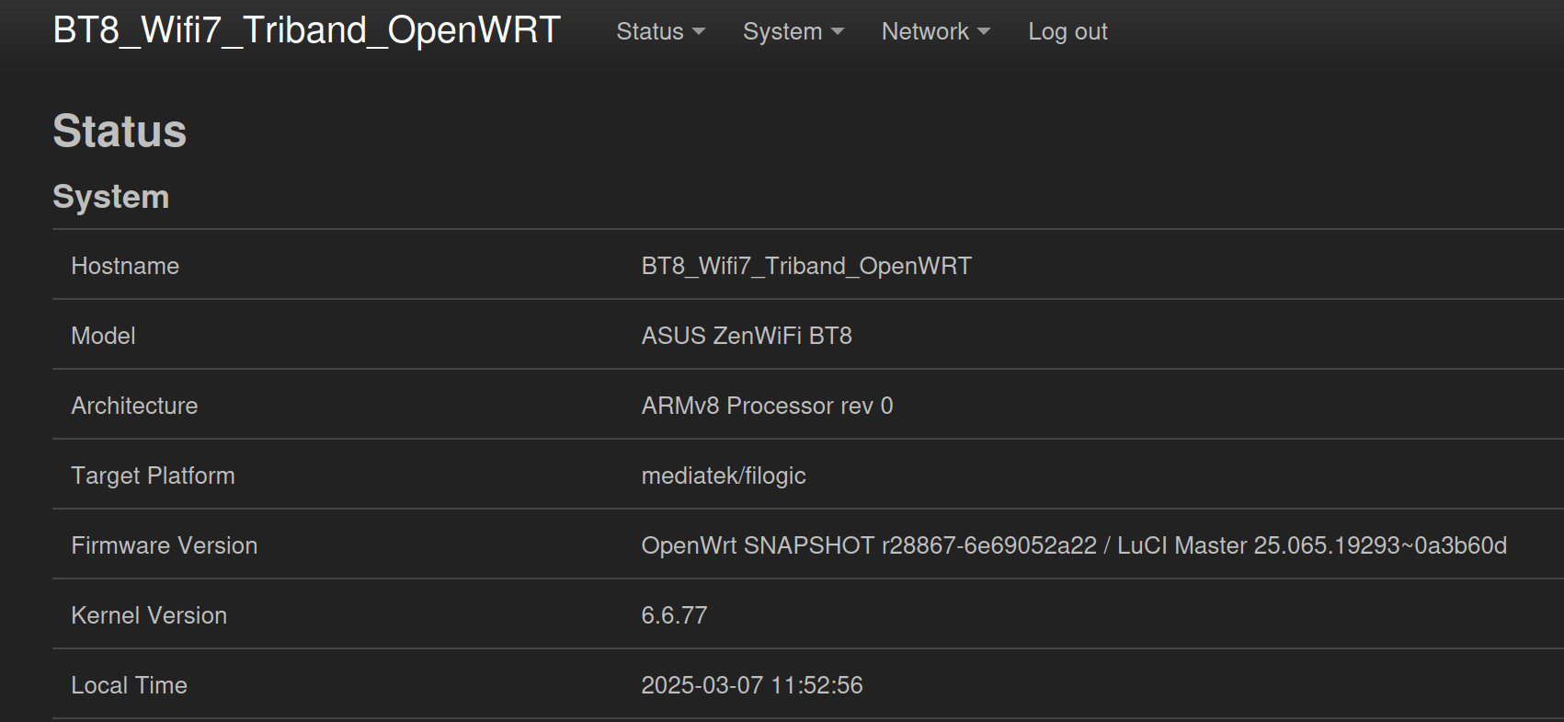Click the Architecture label
Image resolution: width=1564 pixels, height=722 pixels.
click(x=134, y=406)
